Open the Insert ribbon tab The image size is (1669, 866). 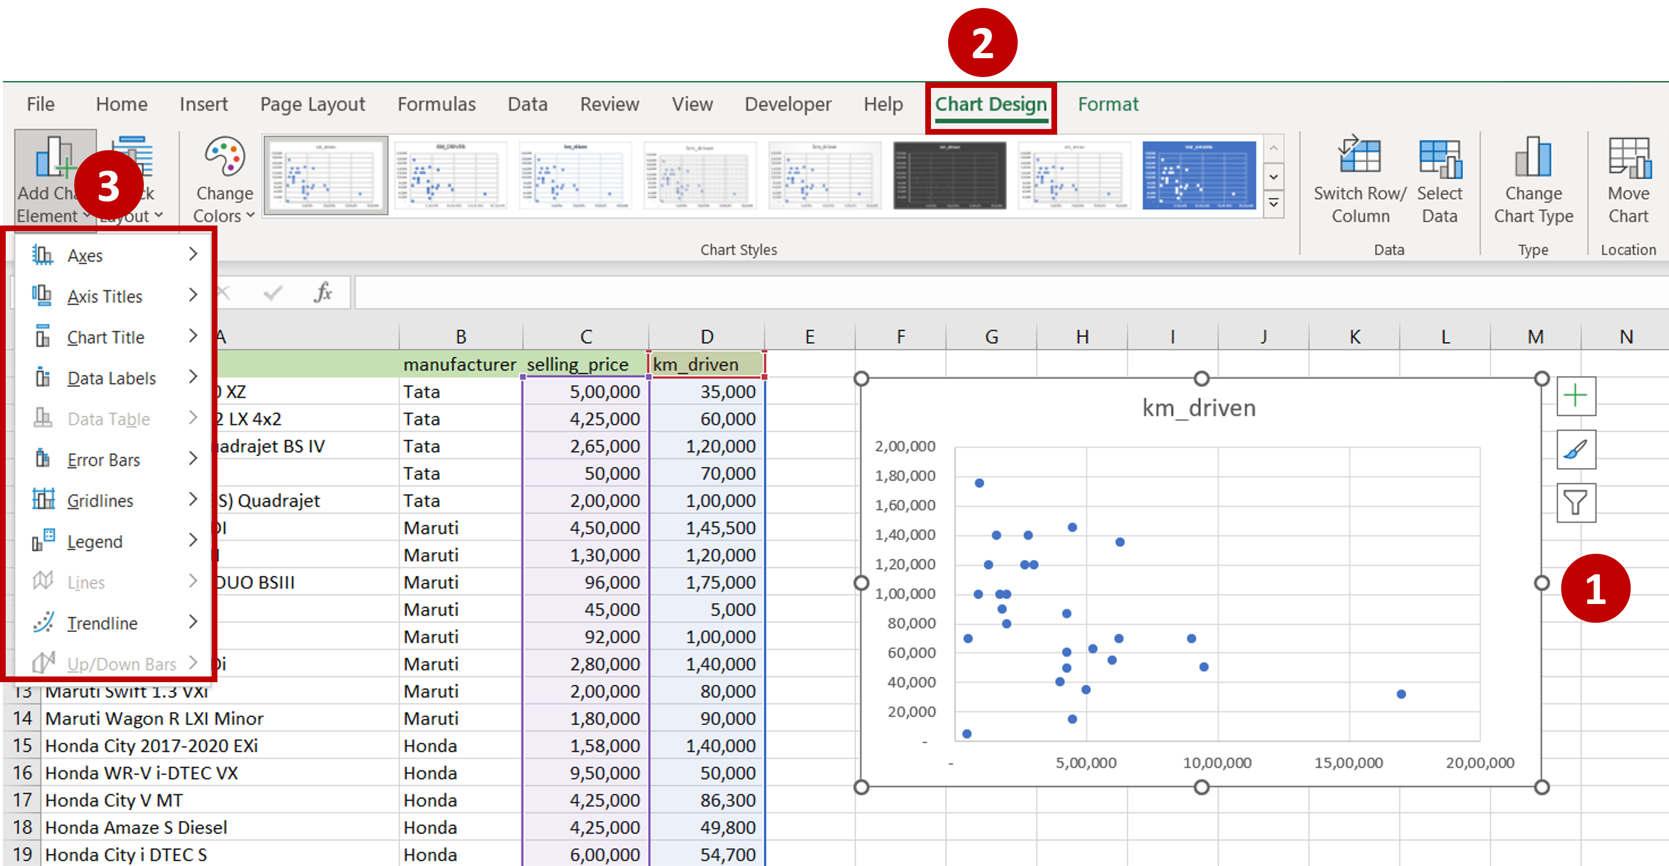203,104
